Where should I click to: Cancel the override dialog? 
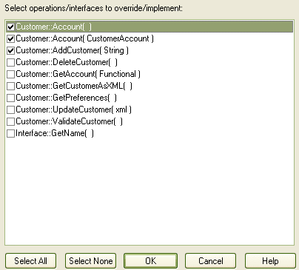coord(211,261)
